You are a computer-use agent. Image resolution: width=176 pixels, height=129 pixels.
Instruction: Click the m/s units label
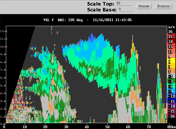tap(171, 27)
